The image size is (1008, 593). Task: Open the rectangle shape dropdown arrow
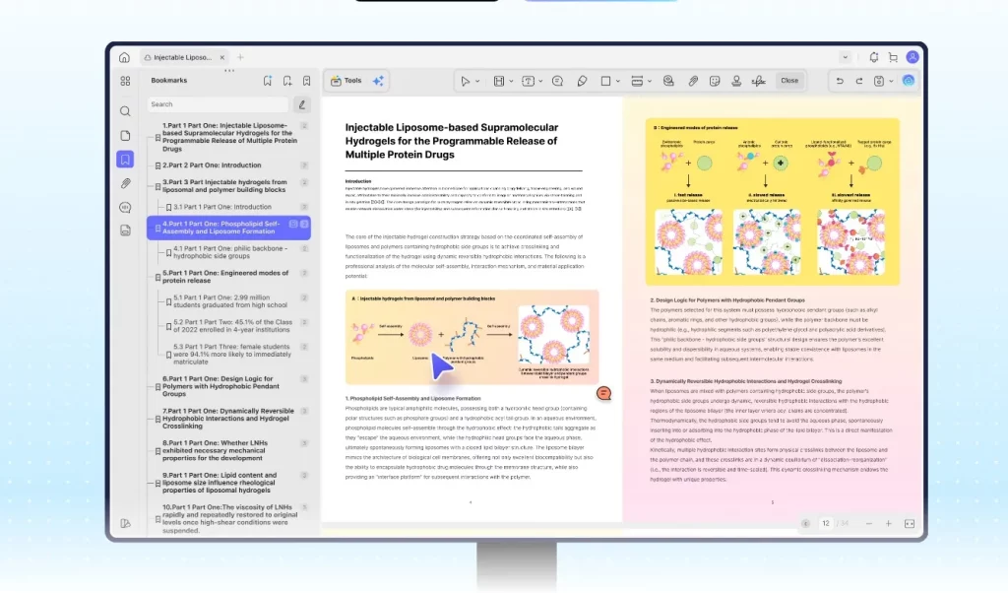[x=618, y=82]
